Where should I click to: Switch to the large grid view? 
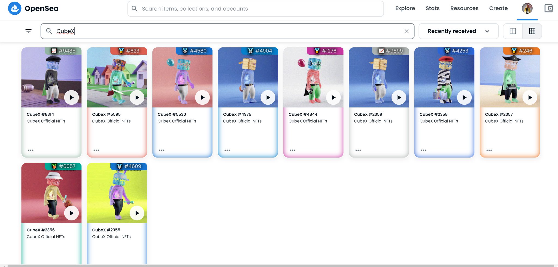click(x=513, y=31)
